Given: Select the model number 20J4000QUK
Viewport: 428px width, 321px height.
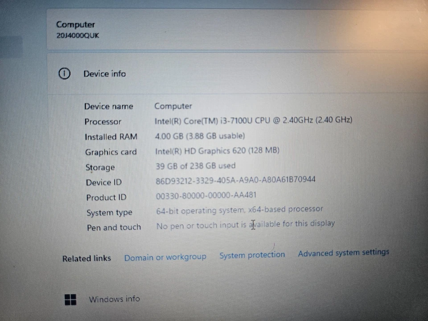Looking at the screenshot, I should click(x=78, y=36).
